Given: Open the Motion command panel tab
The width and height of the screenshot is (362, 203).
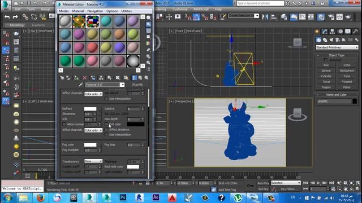Looking at the screenshot, I should click(341, 32).
